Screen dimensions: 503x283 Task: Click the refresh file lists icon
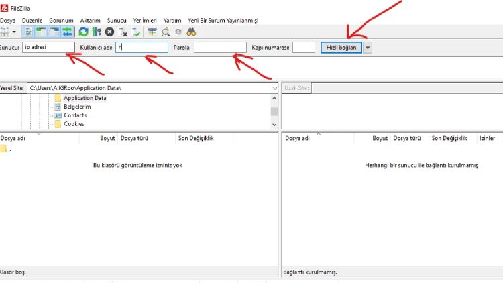tap(83, 32)
